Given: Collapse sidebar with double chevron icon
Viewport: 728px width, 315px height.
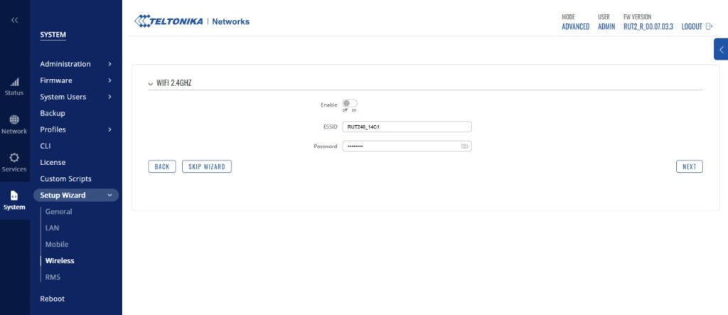Looking at the screenshot, I should click(x=14, y=20).
